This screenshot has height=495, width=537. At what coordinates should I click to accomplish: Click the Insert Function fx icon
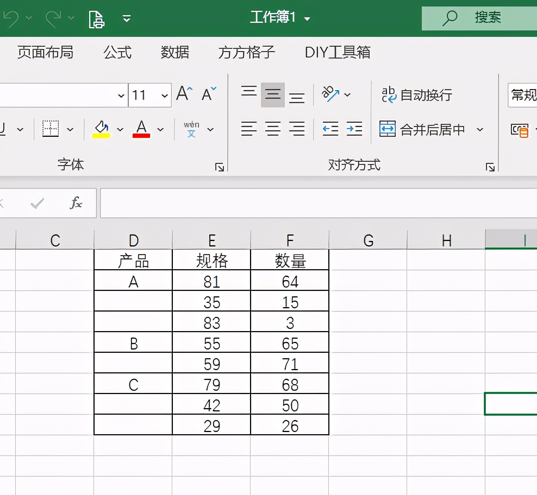[x=75, y=202]
